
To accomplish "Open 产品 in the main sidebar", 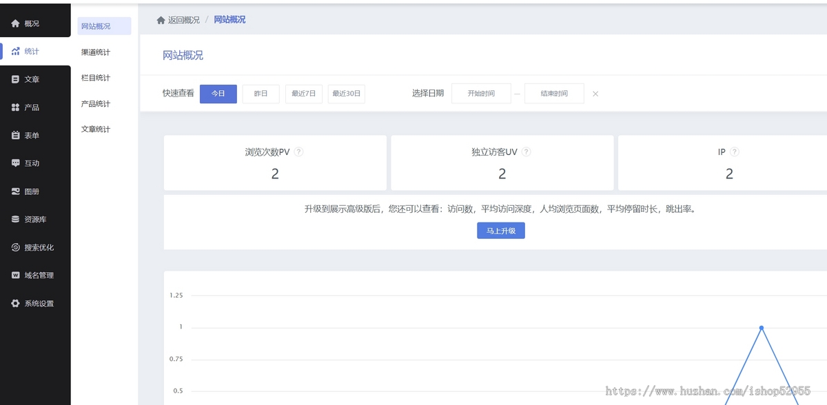I will tap(35, 107).
